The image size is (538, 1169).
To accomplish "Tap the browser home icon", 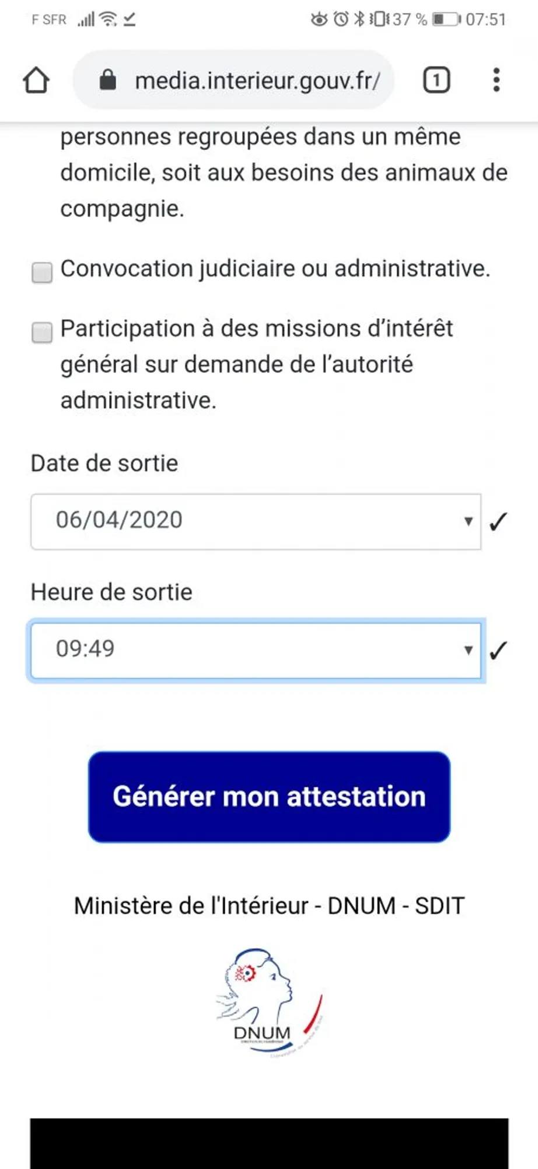I will coord(36,80).
